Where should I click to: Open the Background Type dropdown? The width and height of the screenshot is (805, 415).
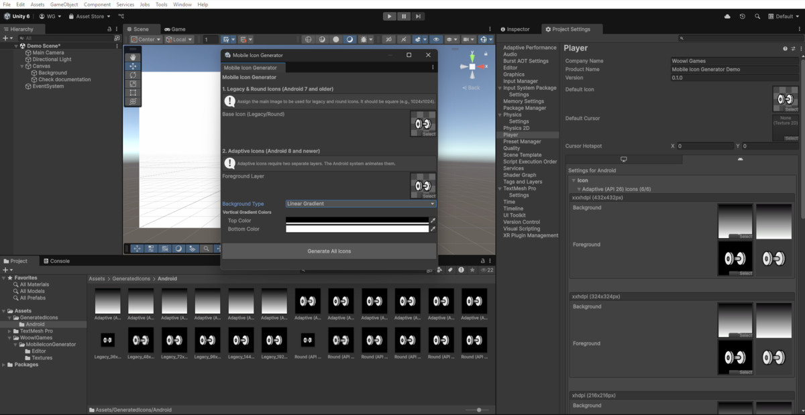361,204
